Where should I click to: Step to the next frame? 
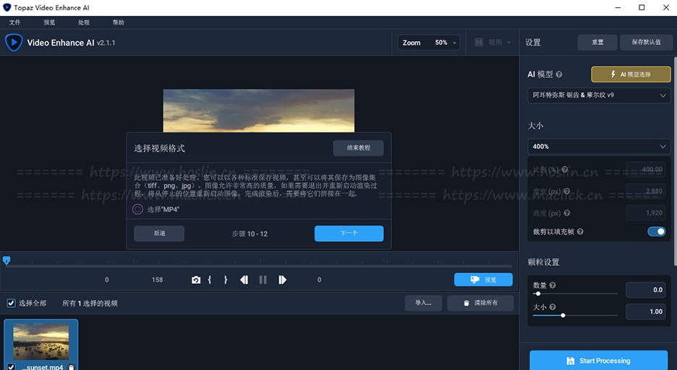pyautogui.click(x=282, y=280)
